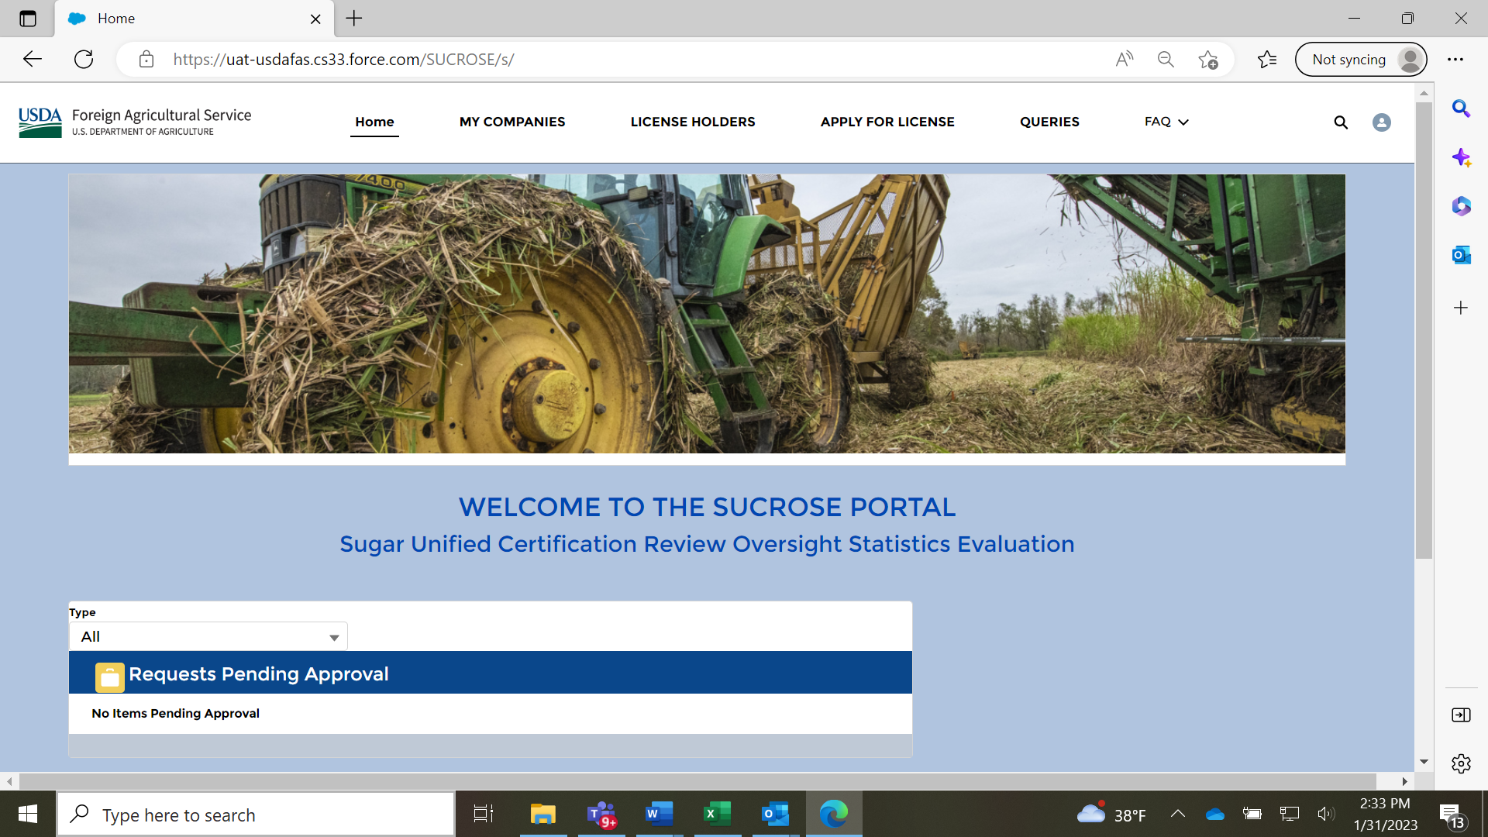The height and width of the screenshot is (837, 1488).
Task: Open the Edge sidebar settings gear
Action: click(x=1461, y=763)
